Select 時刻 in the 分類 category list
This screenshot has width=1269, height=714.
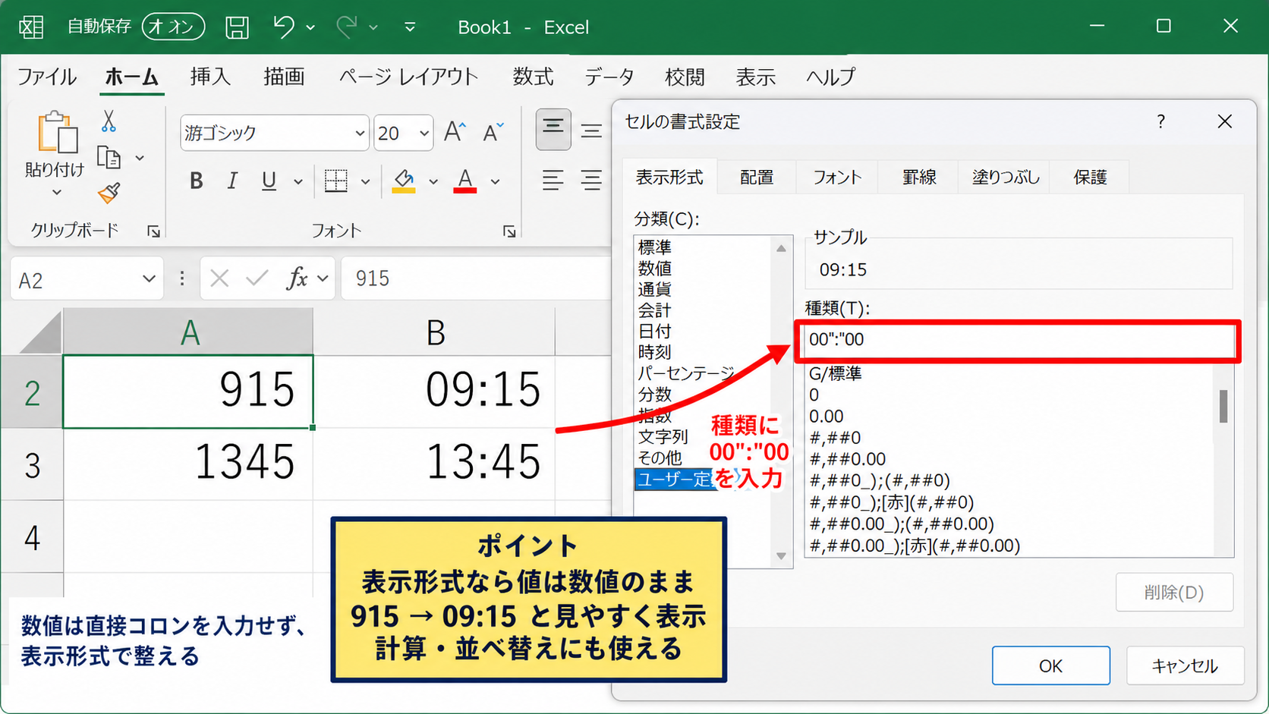(654, 352)
